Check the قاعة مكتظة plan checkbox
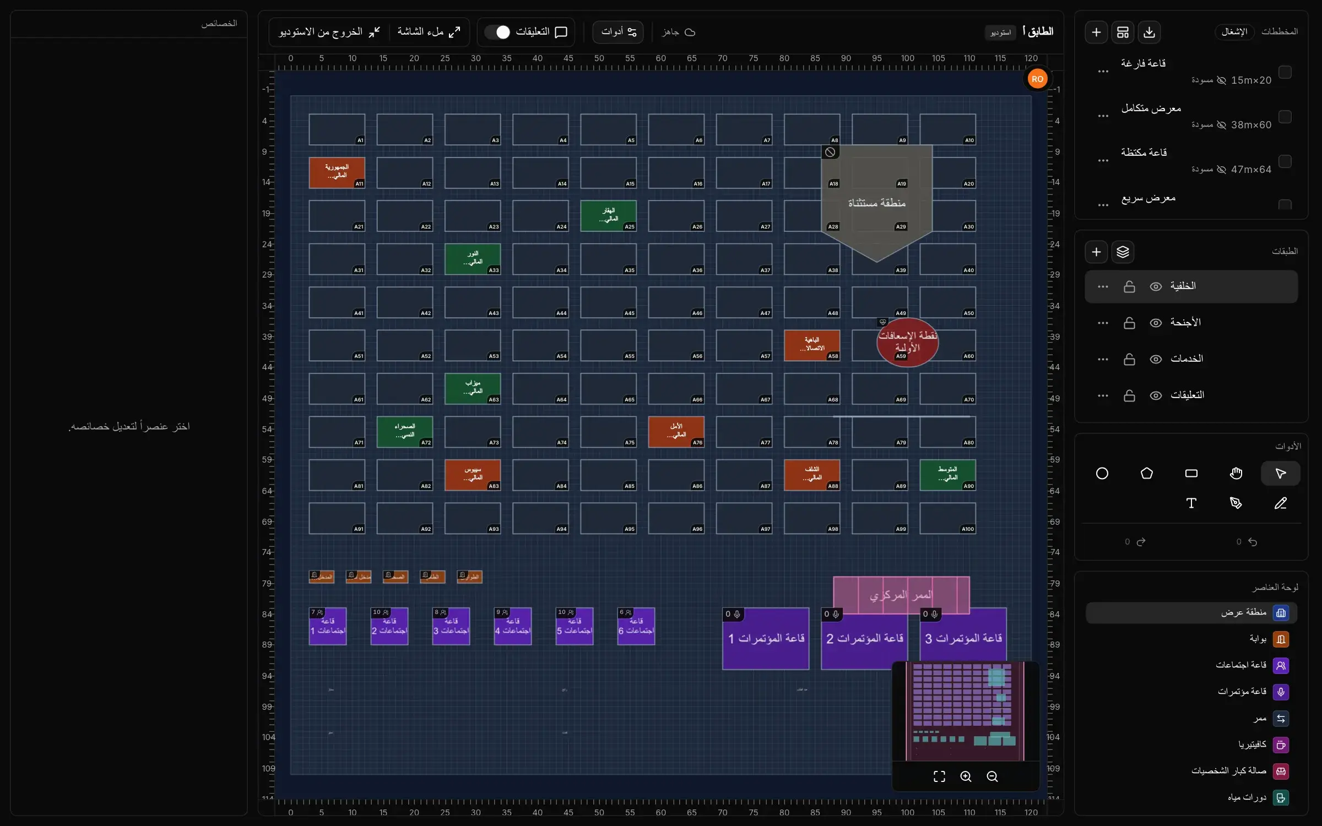The height and width of the screenshot is (826, 1322). pos(1285,161)
